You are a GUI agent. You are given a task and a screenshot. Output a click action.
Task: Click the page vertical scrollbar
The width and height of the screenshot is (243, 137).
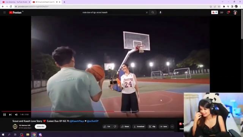tap(242, 25)
